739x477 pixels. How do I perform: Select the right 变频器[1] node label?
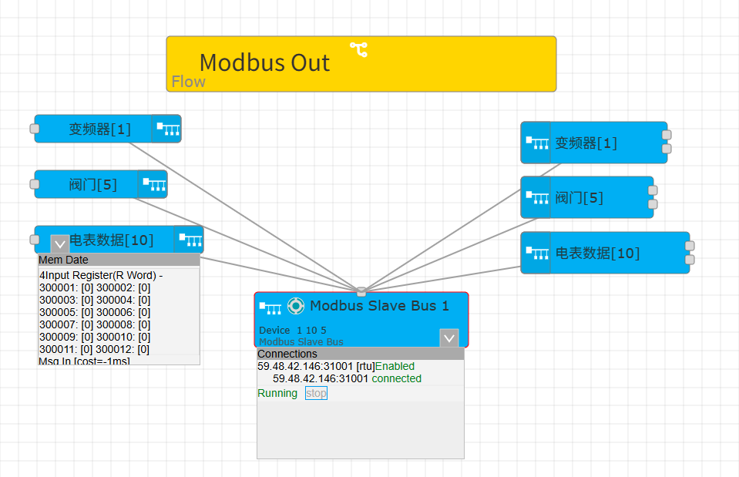tap(586, 143)
